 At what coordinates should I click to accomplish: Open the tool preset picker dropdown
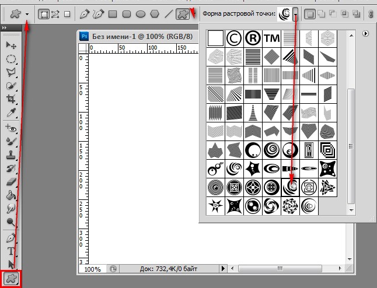coord(27,14)
